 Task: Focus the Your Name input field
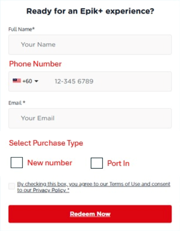90,45
